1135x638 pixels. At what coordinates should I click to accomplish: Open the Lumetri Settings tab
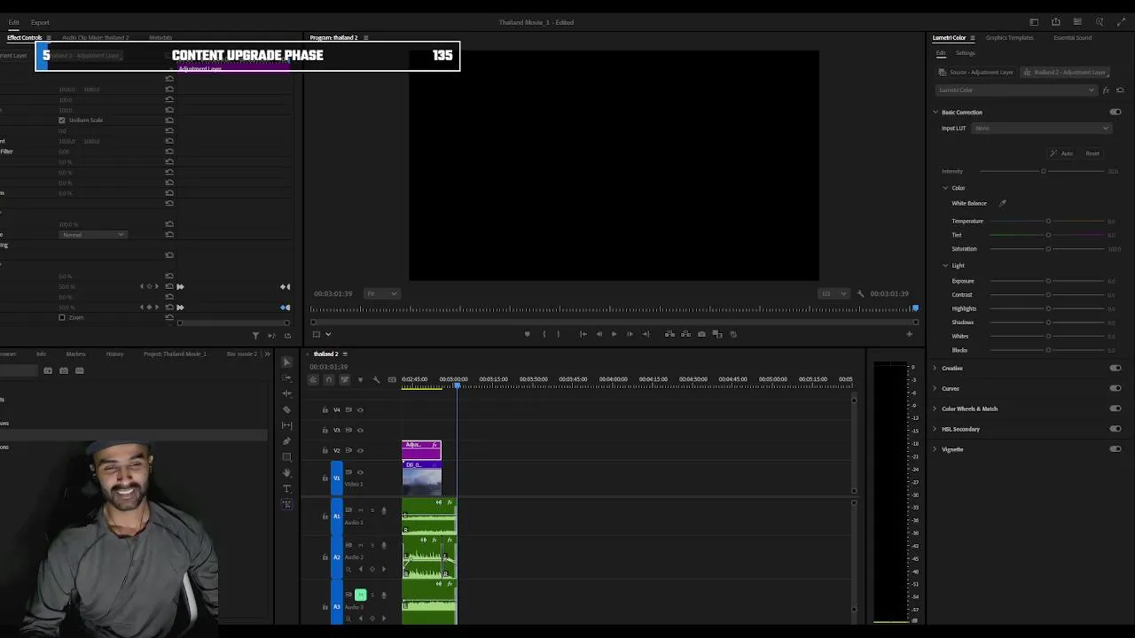965,53
